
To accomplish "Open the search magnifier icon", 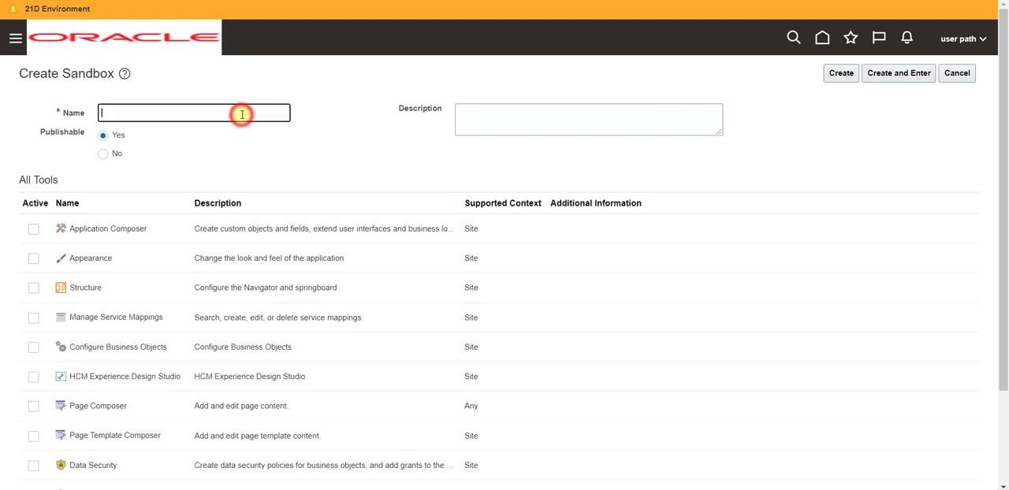I will click(x=794, y=38).
